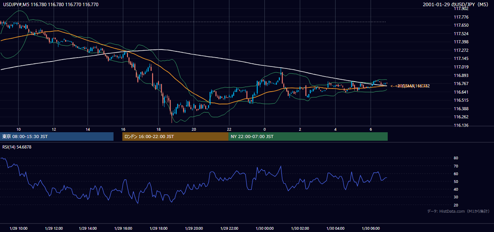Click the RSI axis level 20
The image size is (494, 232).
pyautogui.click(x=456, y=205)
